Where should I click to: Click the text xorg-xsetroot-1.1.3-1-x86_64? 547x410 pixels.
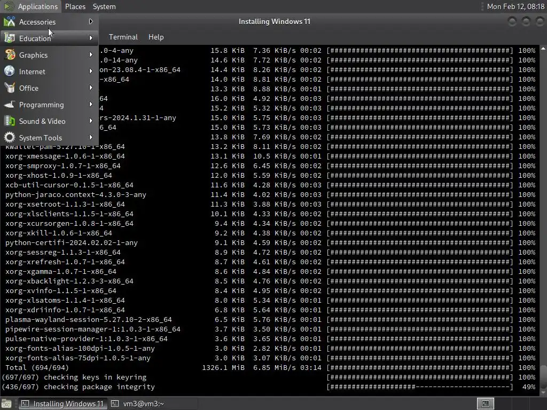[65, 204]
